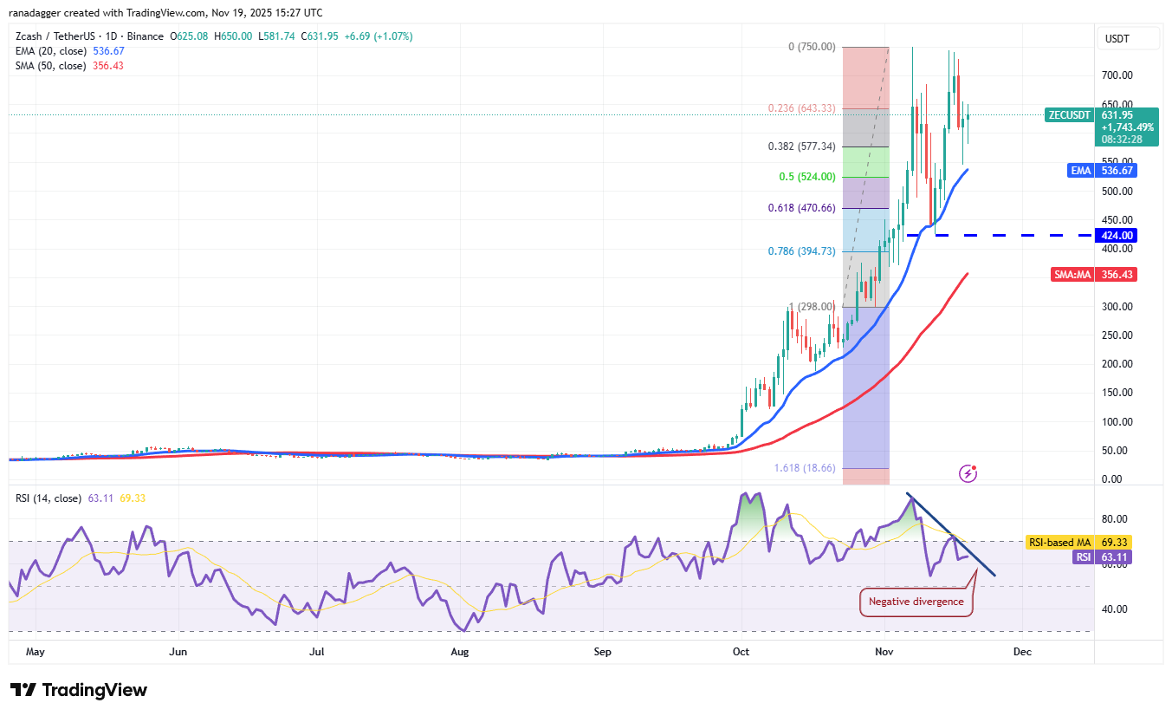
Task: Click the lightning bolt flash icon on the chart
Action: tap(968, 473)
